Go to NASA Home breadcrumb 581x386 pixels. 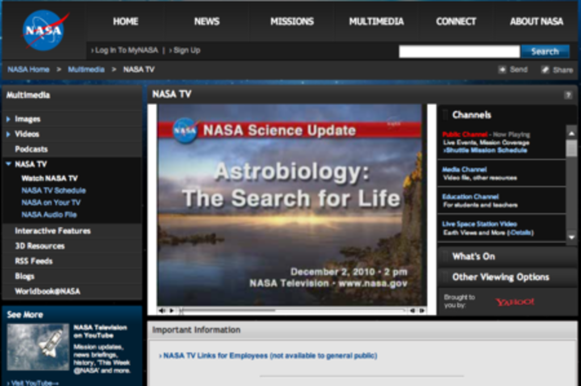pyautogui.click(x=29, y=70)
